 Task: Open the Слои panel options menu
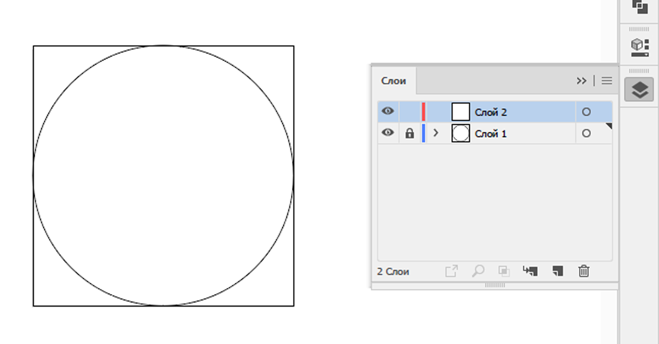607,81
